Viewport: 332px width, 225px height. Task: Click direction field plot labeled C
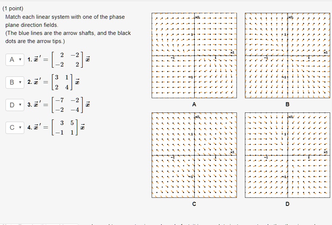[194, 154]
